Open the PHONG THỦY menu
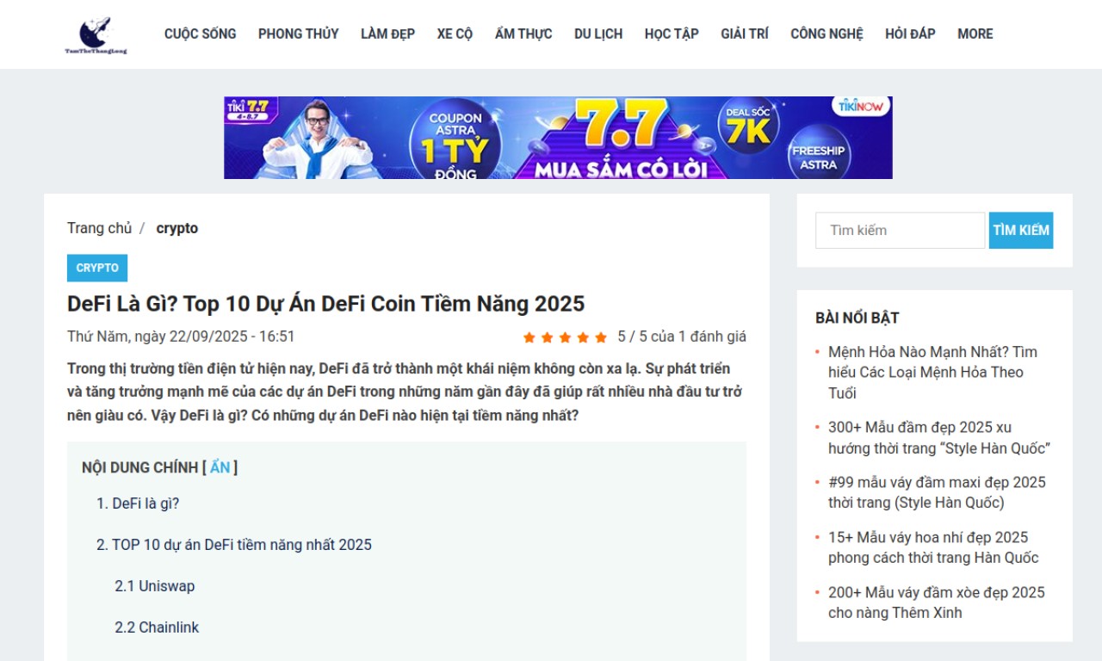This screenshot has height=661, width=1102. [298, 34]
